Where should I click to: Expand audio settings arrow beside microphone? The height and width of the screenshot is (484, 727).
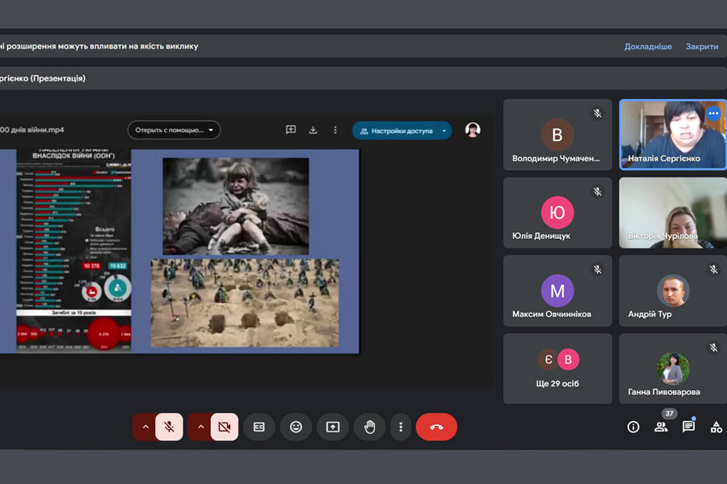[x=145, y=427]
